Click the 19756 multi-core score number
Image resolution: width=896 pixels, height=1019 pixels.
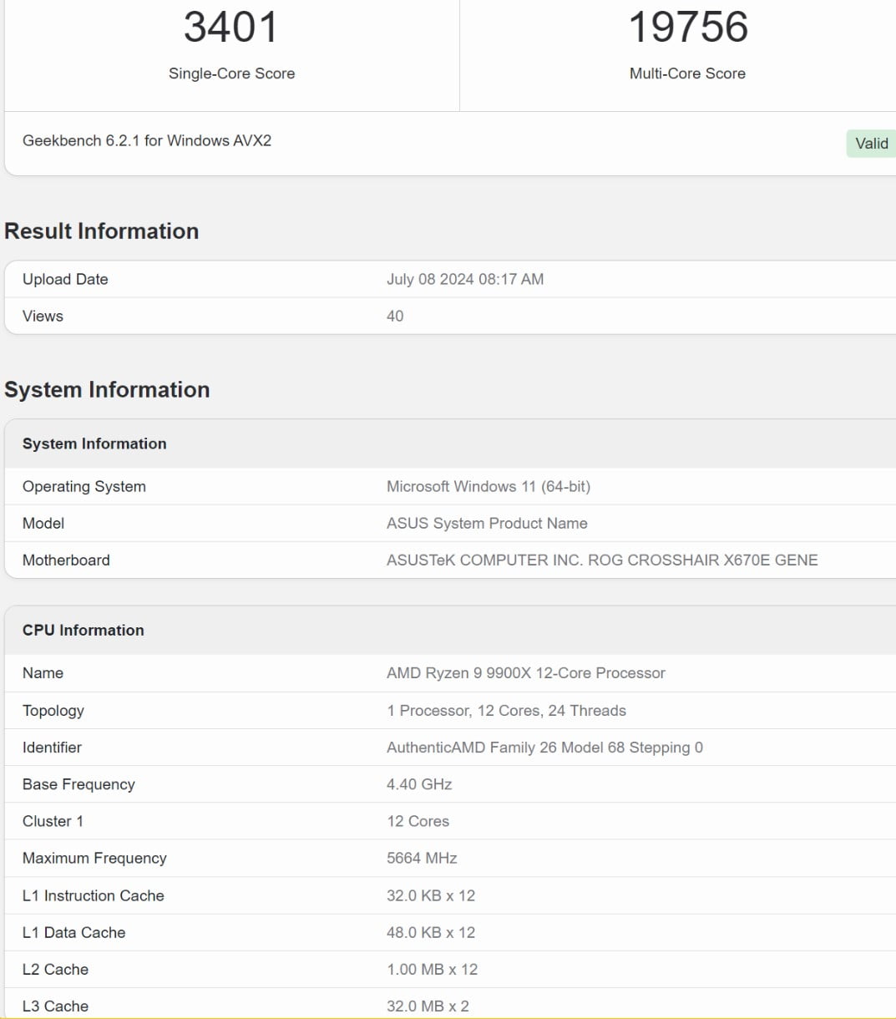point(687,27)
